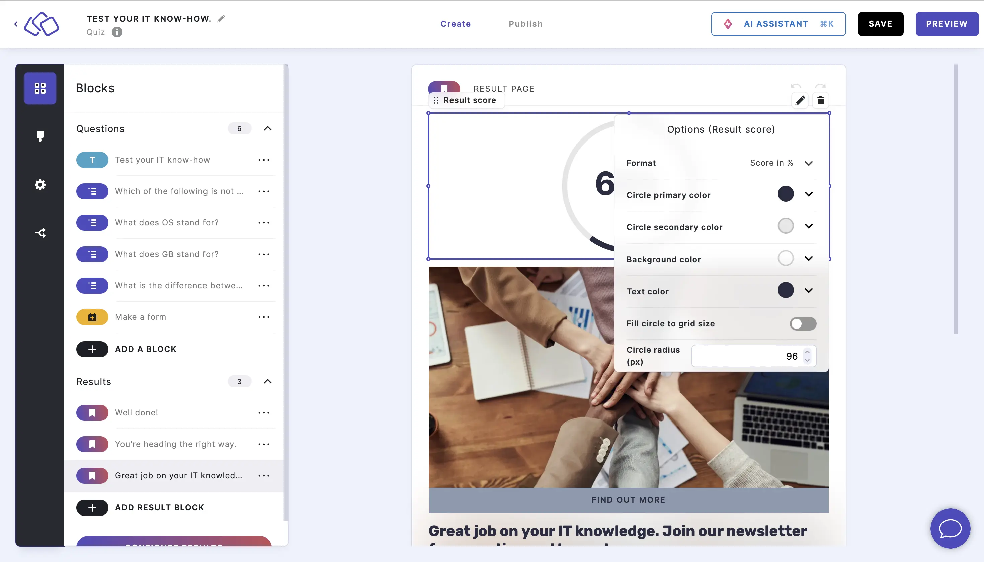Screen dimensions: 984x562
Task: Click the Background color swatch
Action: 785,258
